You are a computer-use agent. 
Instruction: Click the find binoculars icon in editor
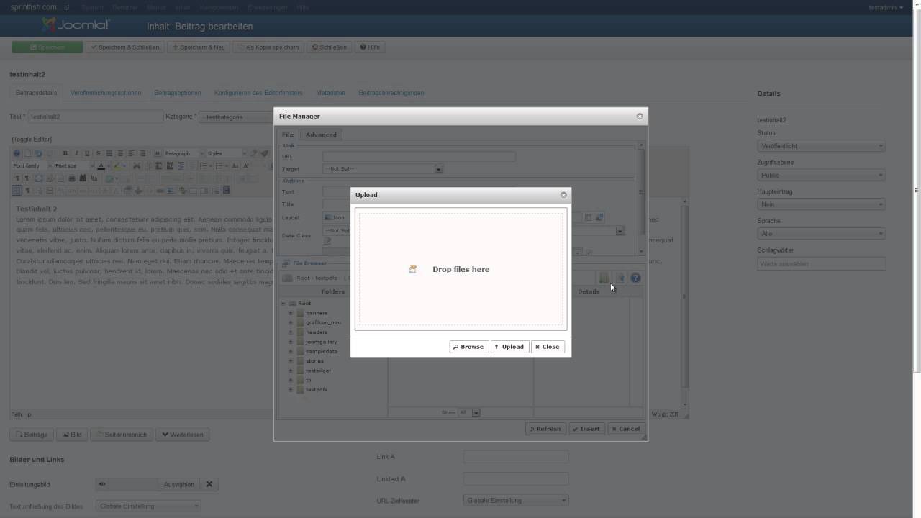[83, 178]
